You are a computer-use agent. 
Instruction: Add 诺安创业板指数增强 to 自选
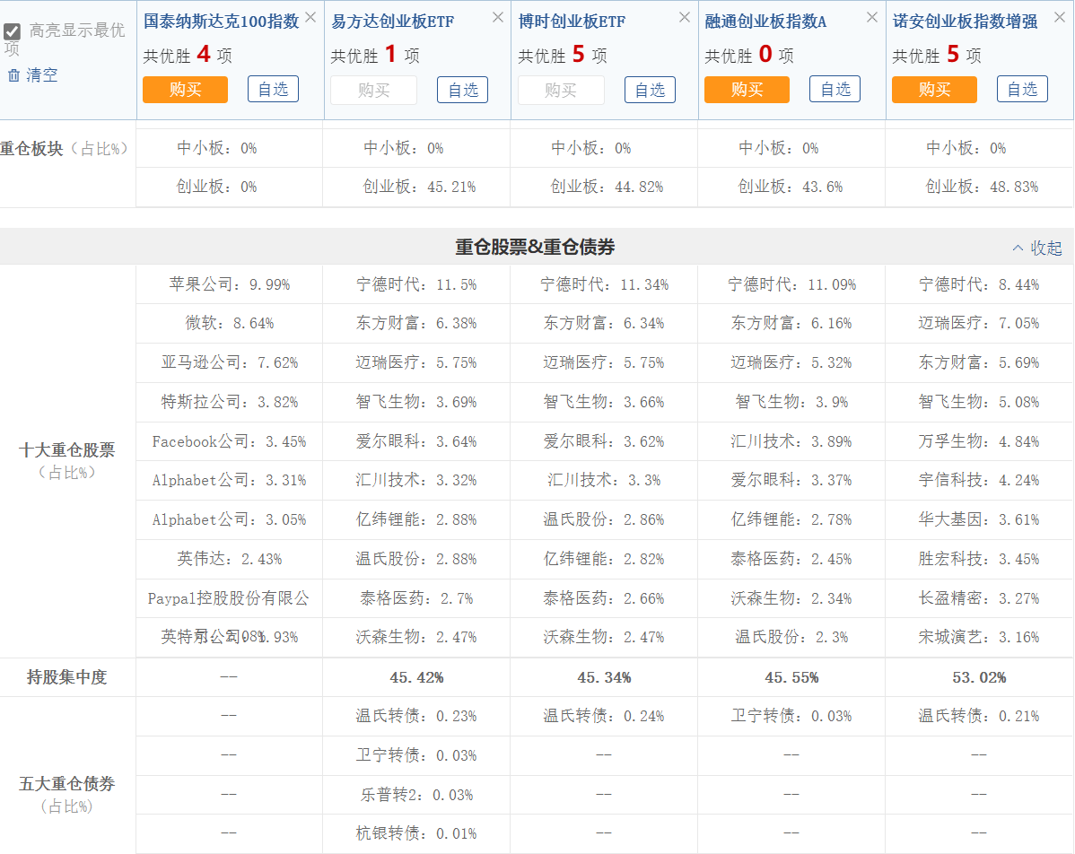pyautogui.click(x=1022, y=90)
